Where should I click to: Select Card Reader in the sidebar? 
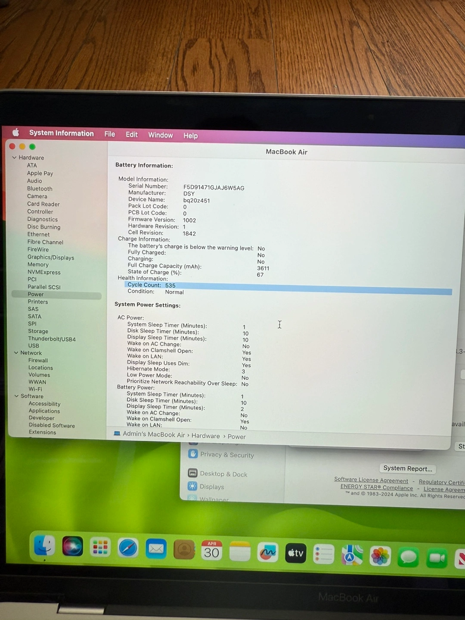pos(43,204)
